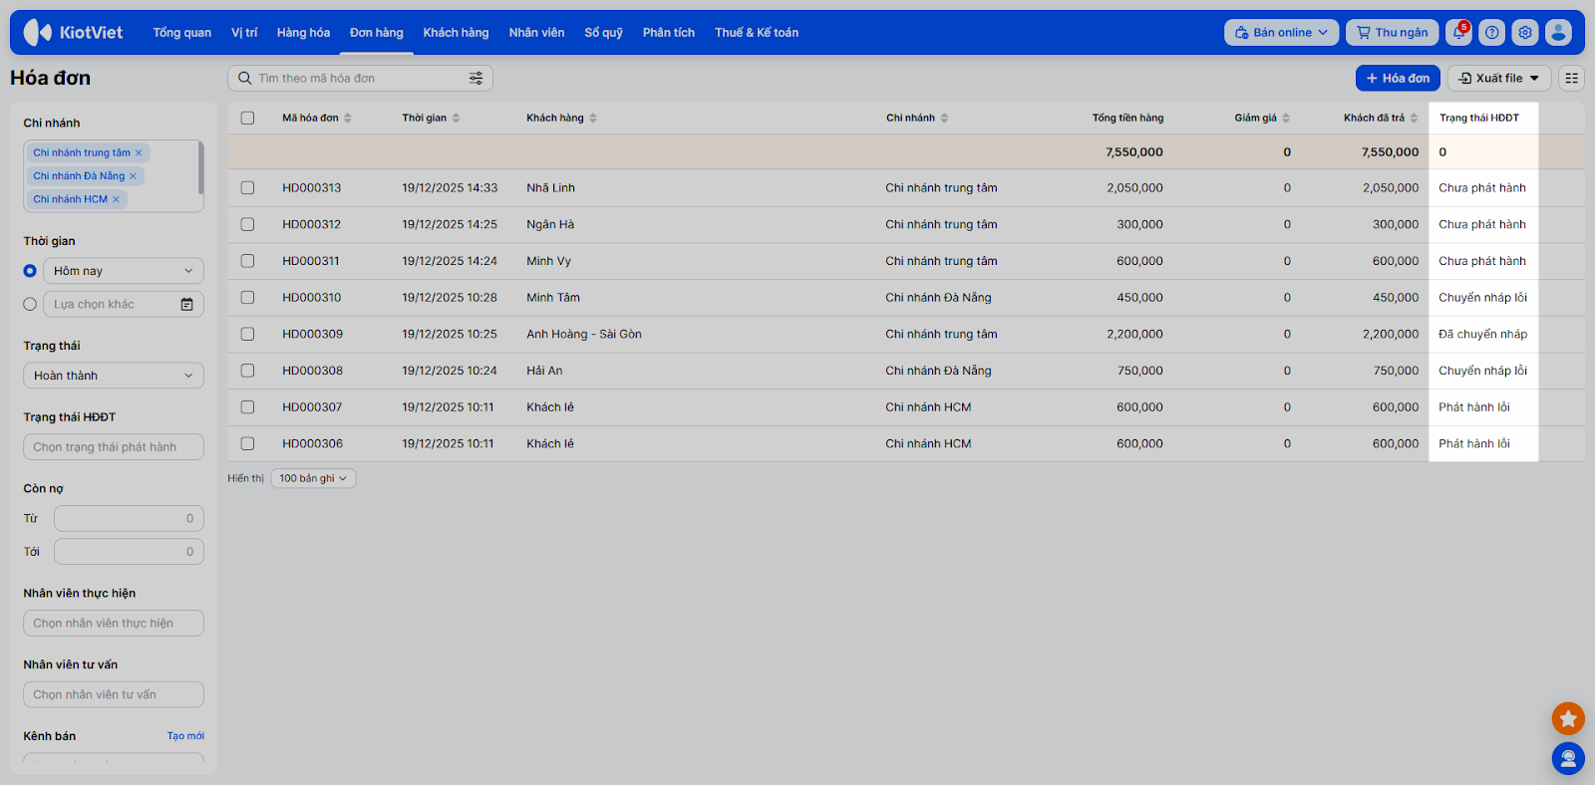Viewport: 1595px width, 785px height.
Task: Expand the Xuất file dropdown
Action: click(x=1499, y=78)
